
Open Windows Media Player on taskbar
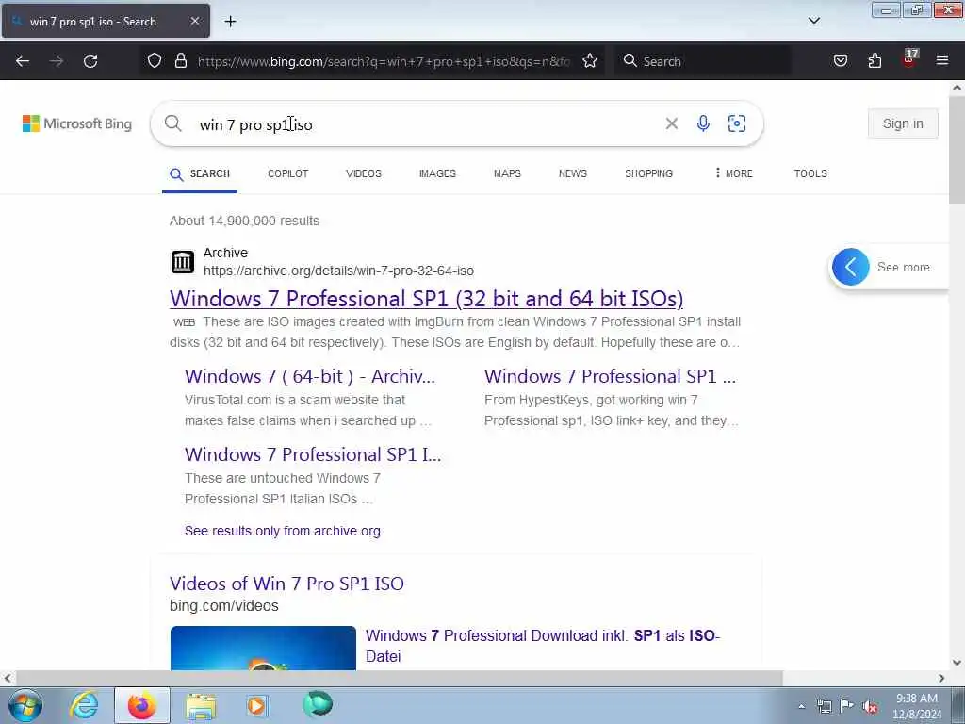pyautogui.click(x=256, y=705)
